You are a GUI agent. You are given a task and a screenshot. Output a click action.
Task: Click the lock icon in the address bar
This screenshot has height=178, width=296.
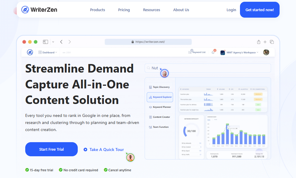click(133, 42)
